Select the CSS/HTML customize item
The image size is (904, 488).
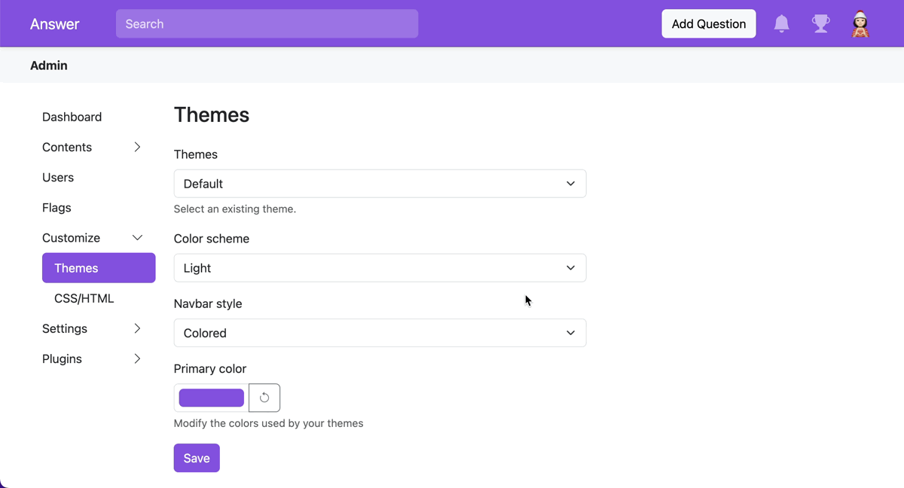pos(84,298)
